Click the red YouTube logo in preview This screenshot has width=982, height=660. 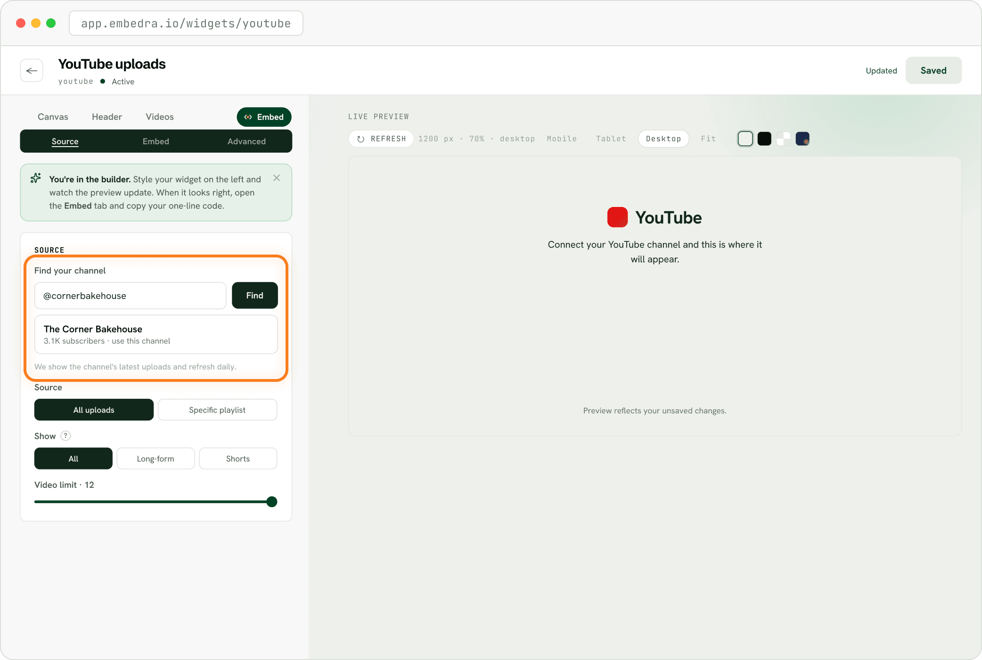pos(617,217)
